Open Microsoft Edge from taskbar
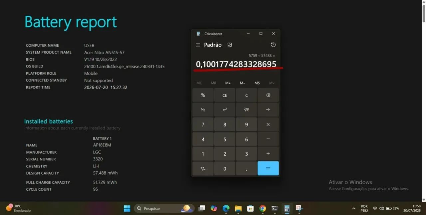Viewport: 426px width, 215px height. pyautogui.click(x=226, y=208)
